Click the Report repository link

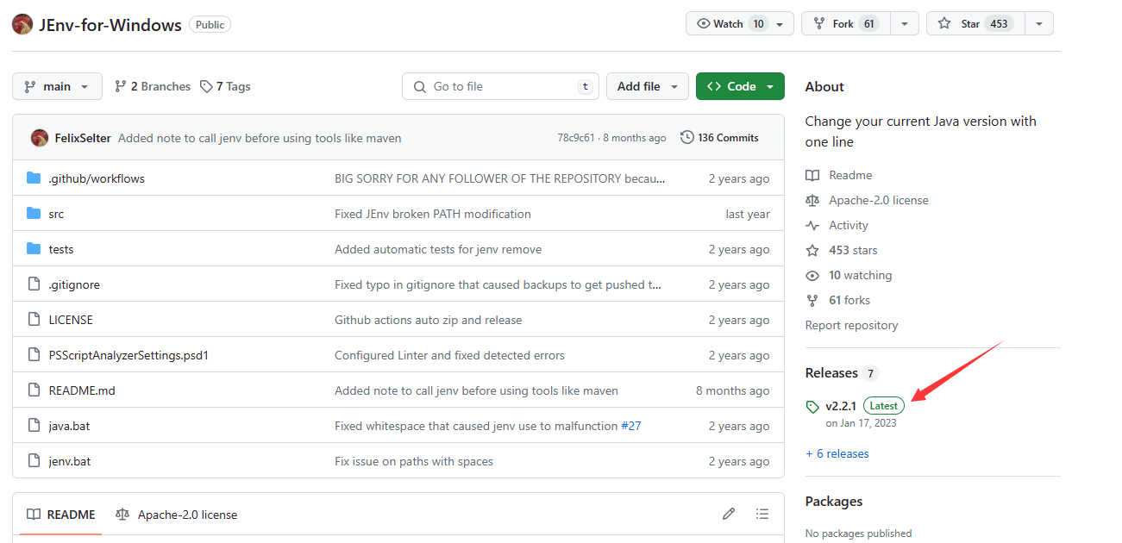851,325
